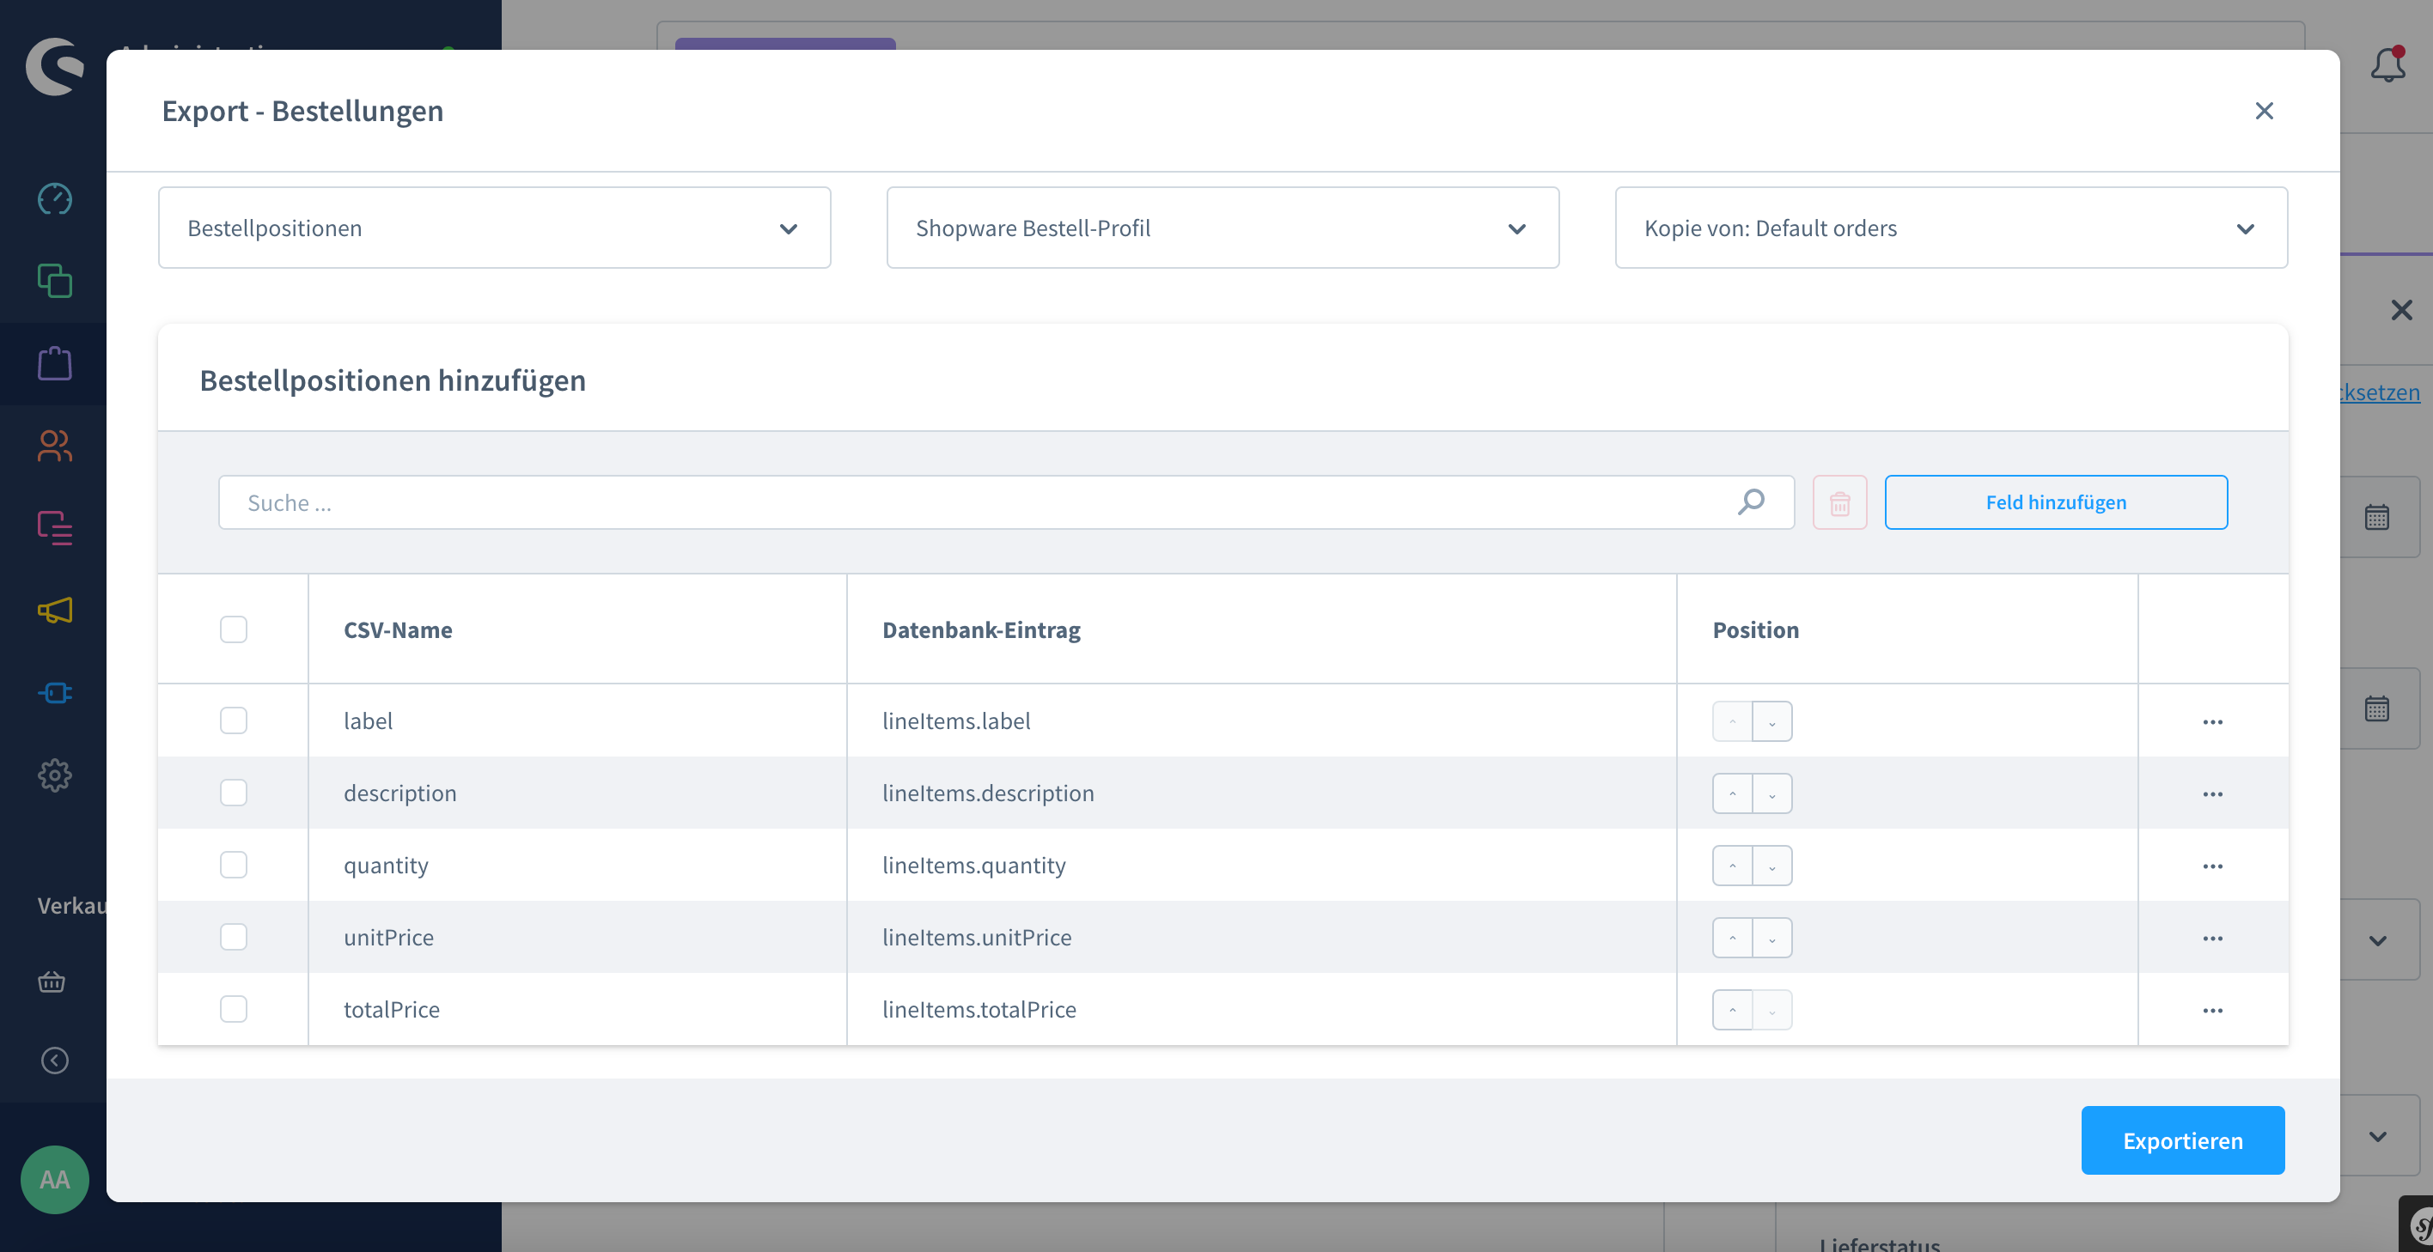Click the sales channel basket icon
Image resolution: width=2433 pixels, height=1252 pixels.
pyautogui.click(x=52, y=982)
